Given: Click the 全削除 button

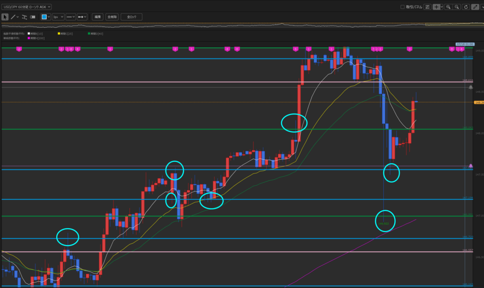Looking at the screenshot, I should point(112,17).
